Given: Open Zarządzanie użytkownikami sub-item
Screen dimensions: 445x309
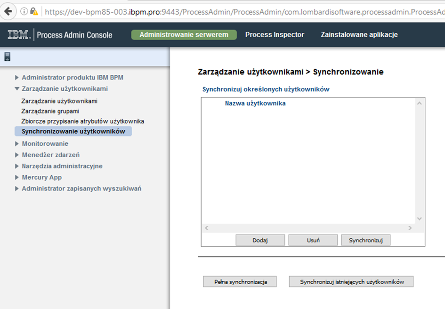Looking at the screenshot, I should (x=59, y=101).
